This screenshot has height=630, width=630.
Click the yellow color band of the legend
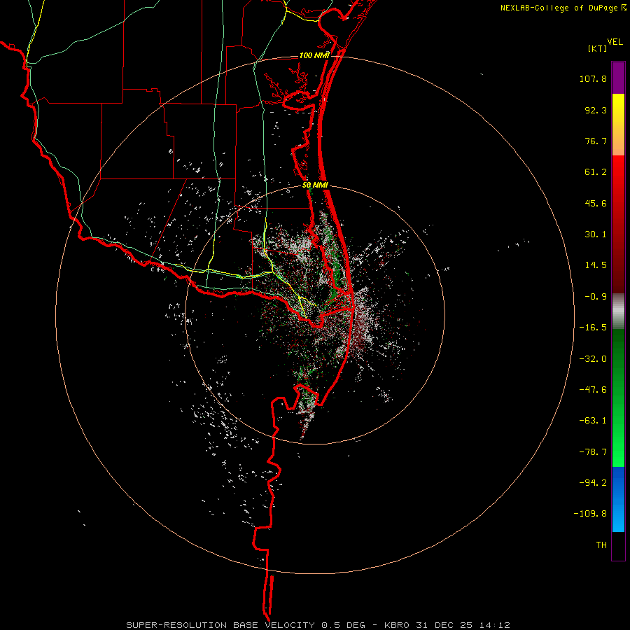[618, 124]
